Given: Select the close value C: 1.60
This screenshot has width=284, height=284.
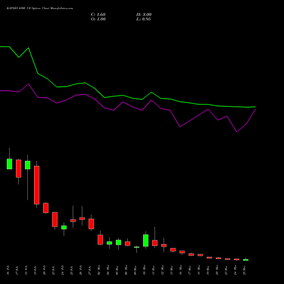Looking at the screenshot, I should [98, 15].
